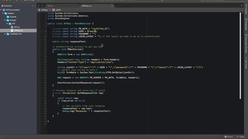Click the MonoBehaviour base class name

(x=83, y=24)
